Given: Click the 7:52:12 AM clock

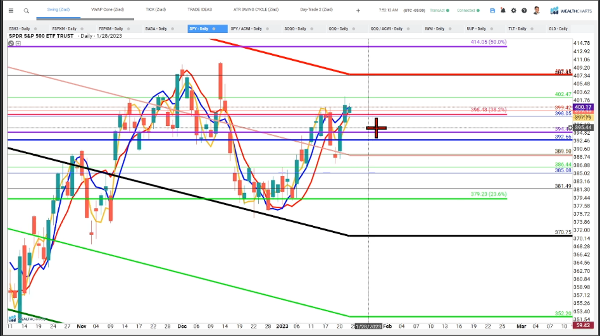Looking at the screenshot, I should click(389, 10).
